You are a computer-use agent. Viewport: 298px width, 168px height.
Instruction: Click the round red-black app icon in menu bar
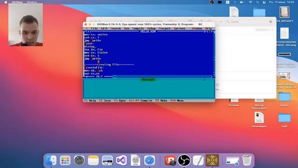212,2
